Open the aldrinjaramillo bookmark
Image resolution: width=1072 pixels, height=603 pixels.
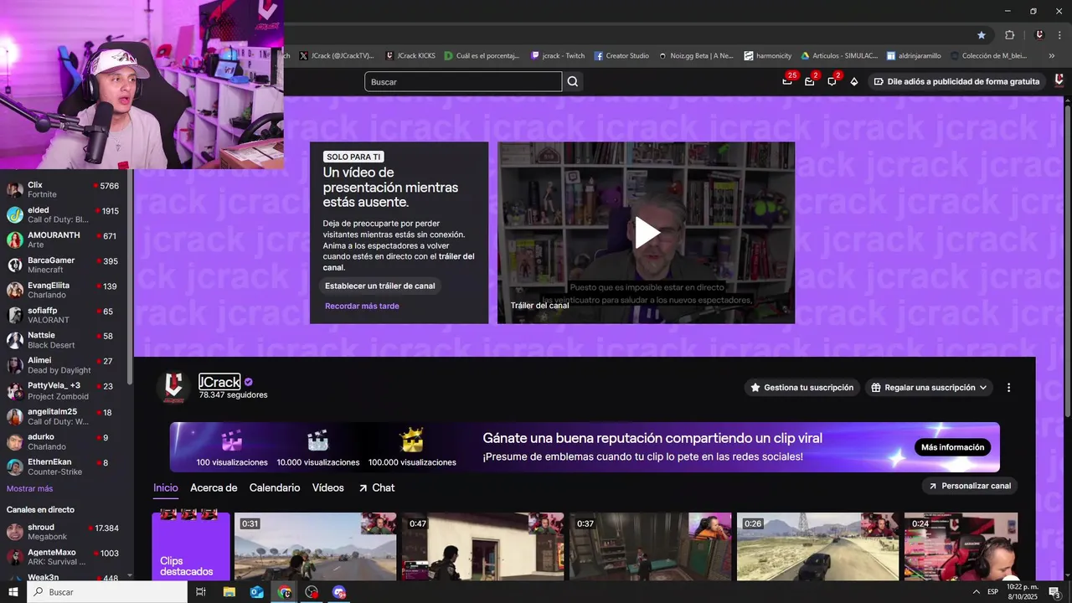tap(914, 56)
